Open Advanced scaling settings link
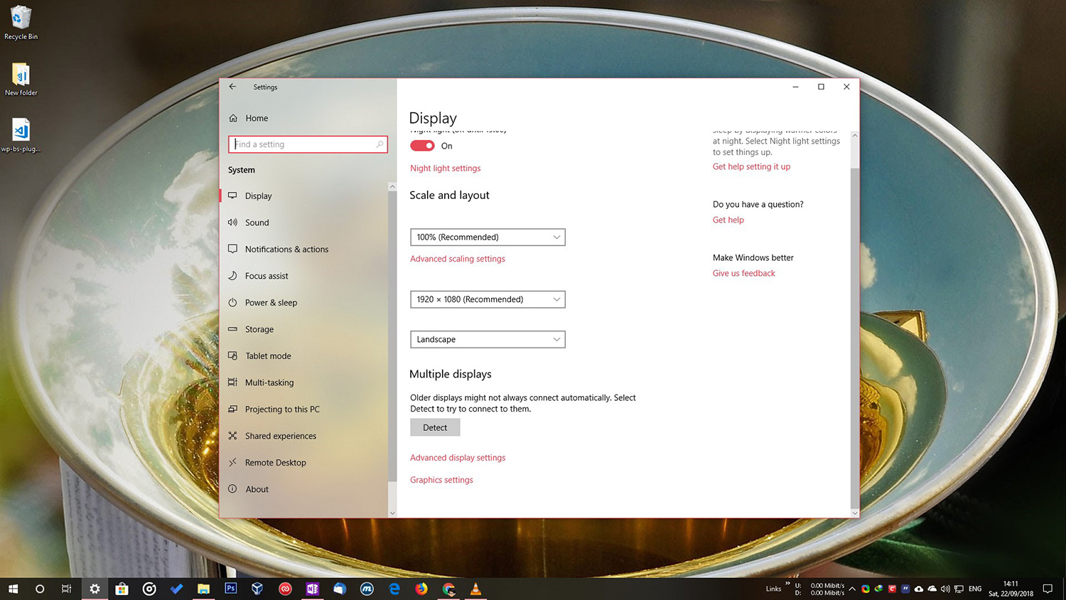The width and height of the screenshot is (1066, 600). [457, 259]
